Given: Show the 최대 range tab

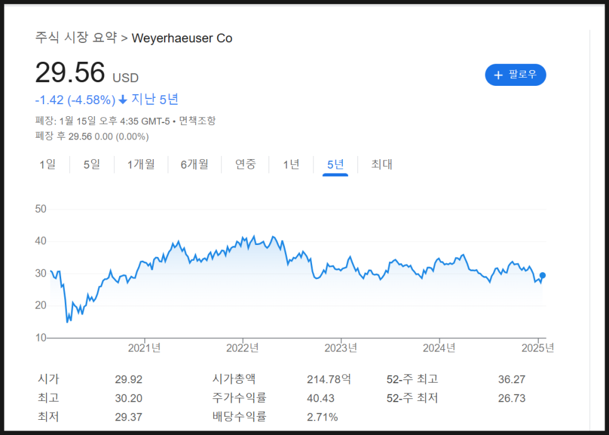Looking at the screenshot, I should tap(382, 164).
